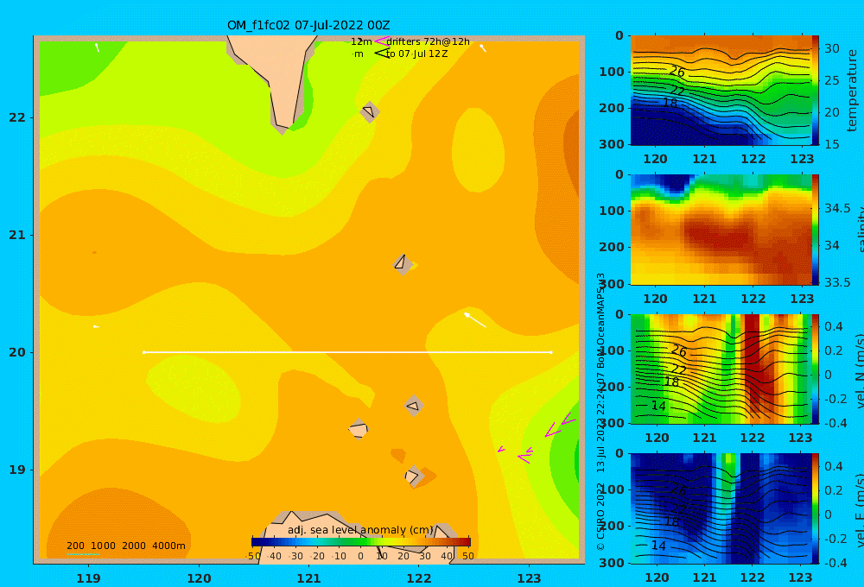864x587 pixels.
Task: Click the vertical '© CSIRO 2022' credit text
Action: pos(600,517)
